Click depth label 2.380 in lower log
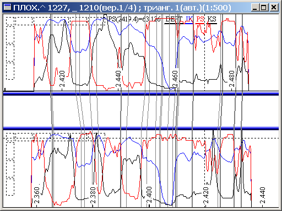 (x=93, y=195)
